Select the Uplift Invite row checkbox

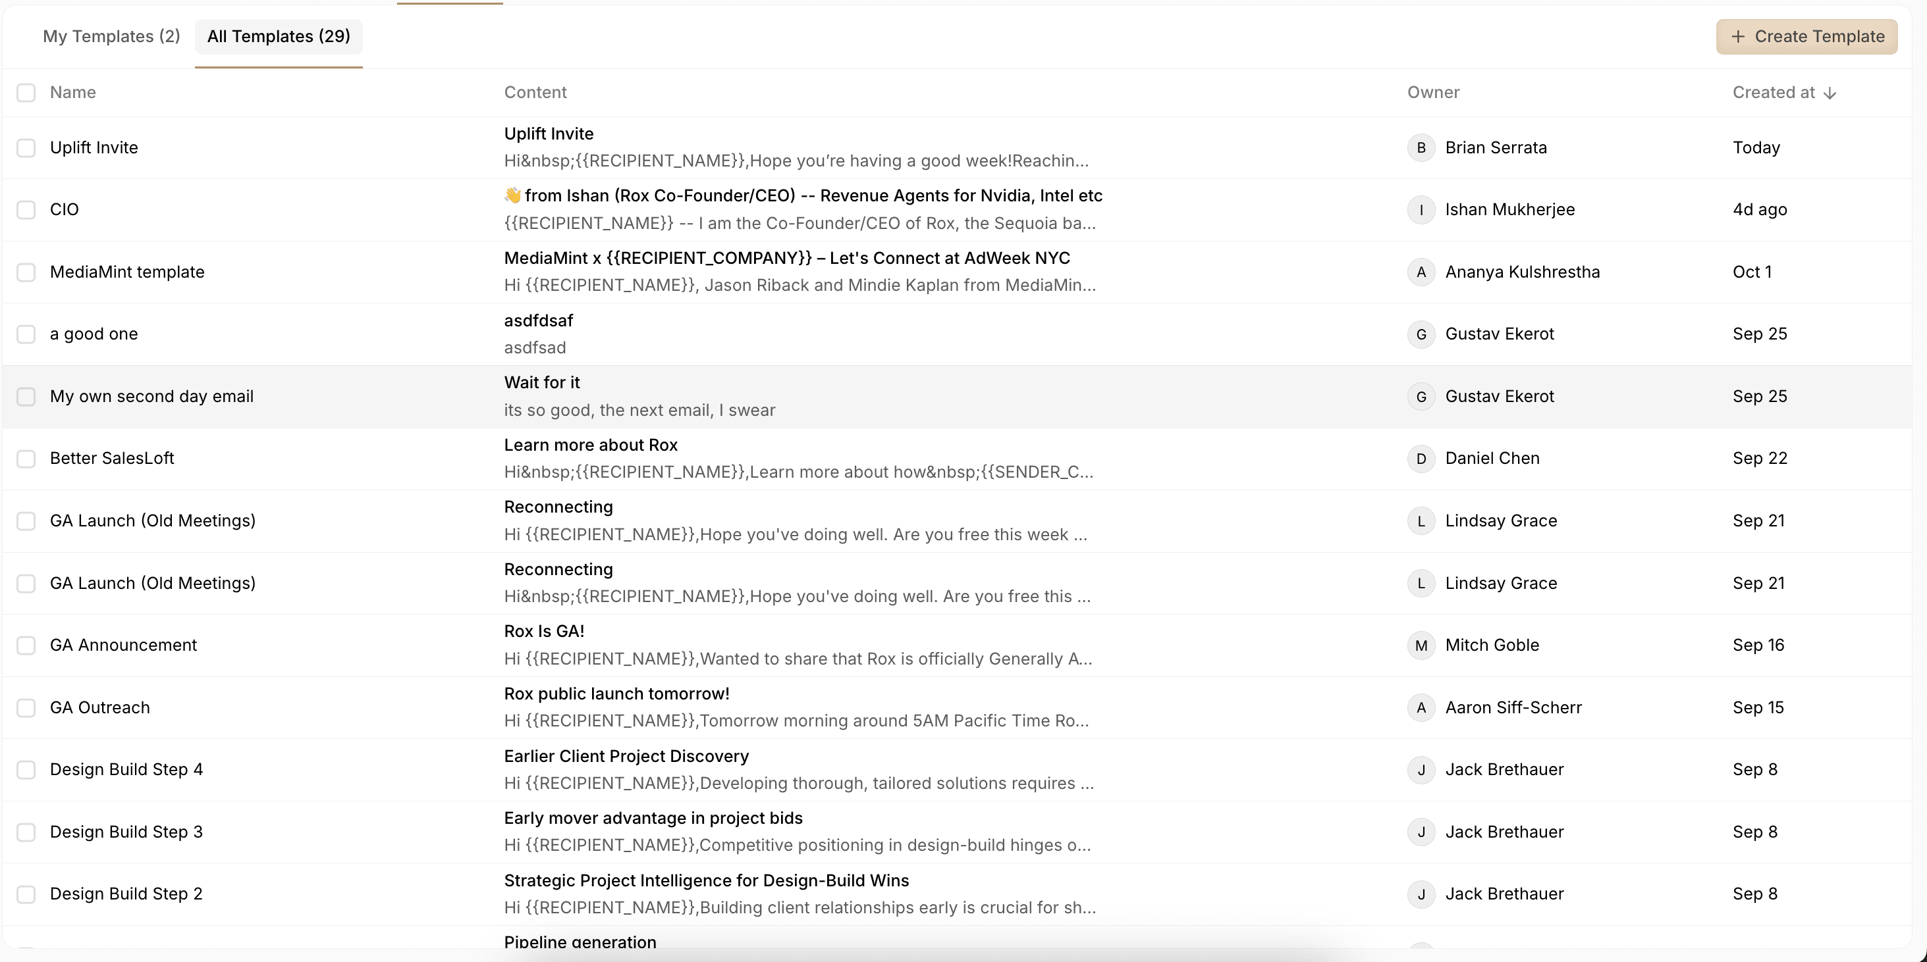click(26, 147)
